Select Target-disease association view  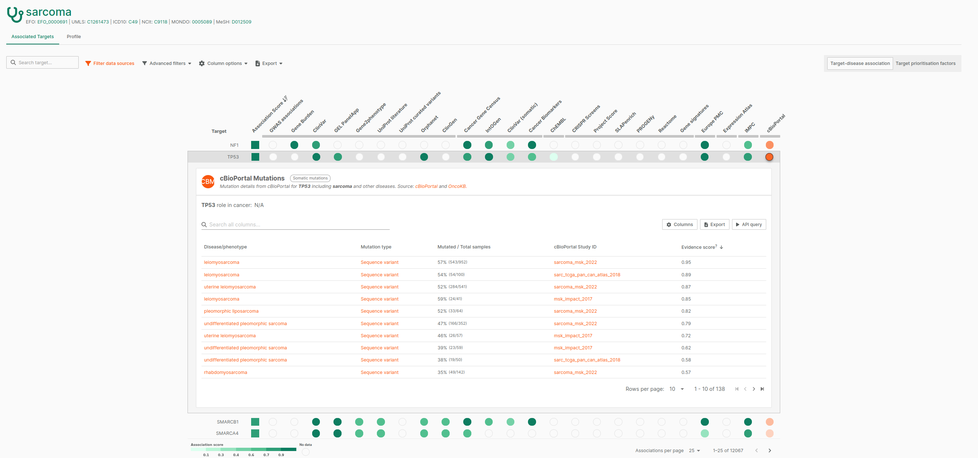[860, 63]
